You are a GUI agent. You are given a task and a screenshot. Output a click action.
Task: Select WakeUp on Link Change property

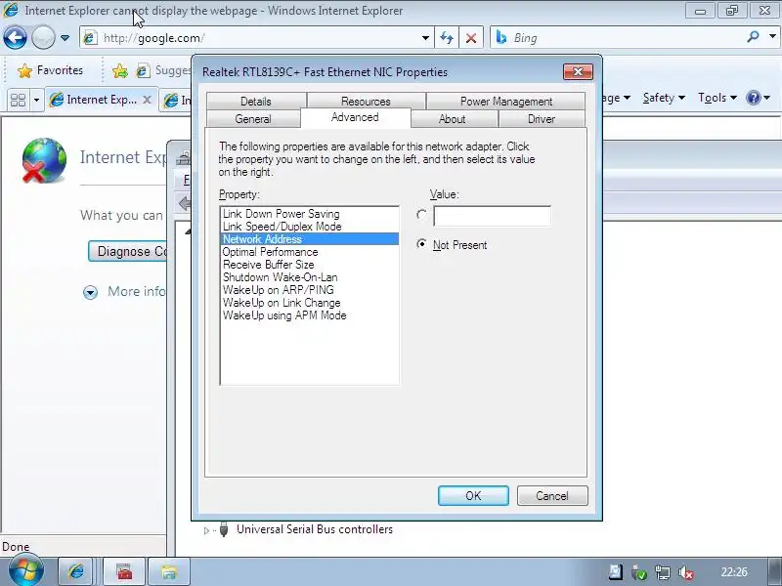(309, 303)
